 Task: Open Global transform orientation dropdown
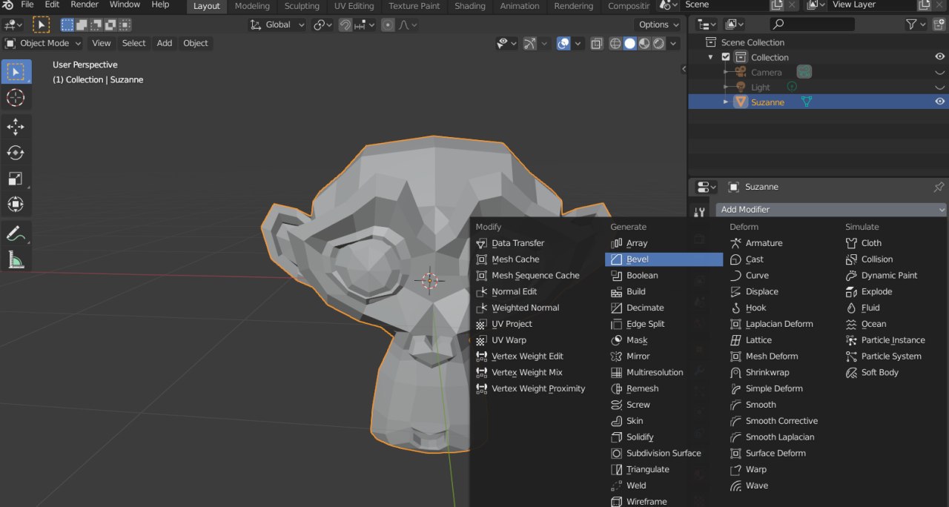pyautogui.click(x=277, y=24)
